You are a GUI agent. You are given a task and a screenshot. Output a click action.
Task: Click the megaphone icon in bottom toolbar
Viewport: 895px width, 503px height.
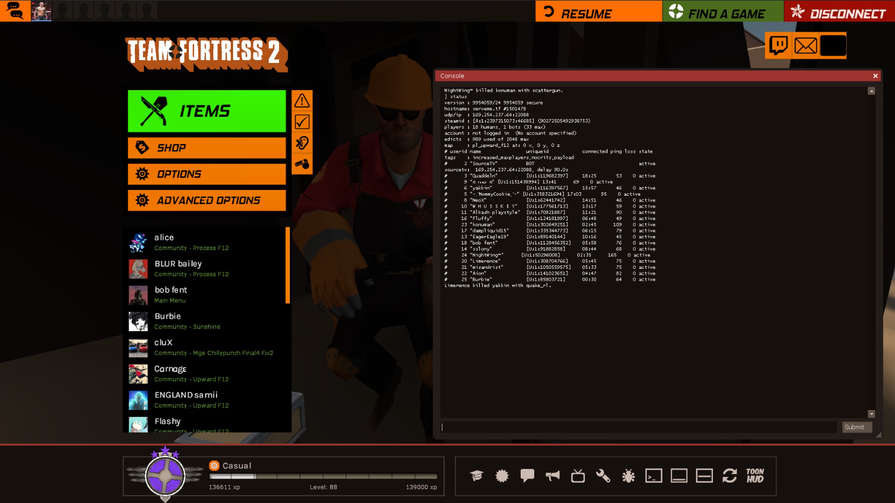[552, 476]
